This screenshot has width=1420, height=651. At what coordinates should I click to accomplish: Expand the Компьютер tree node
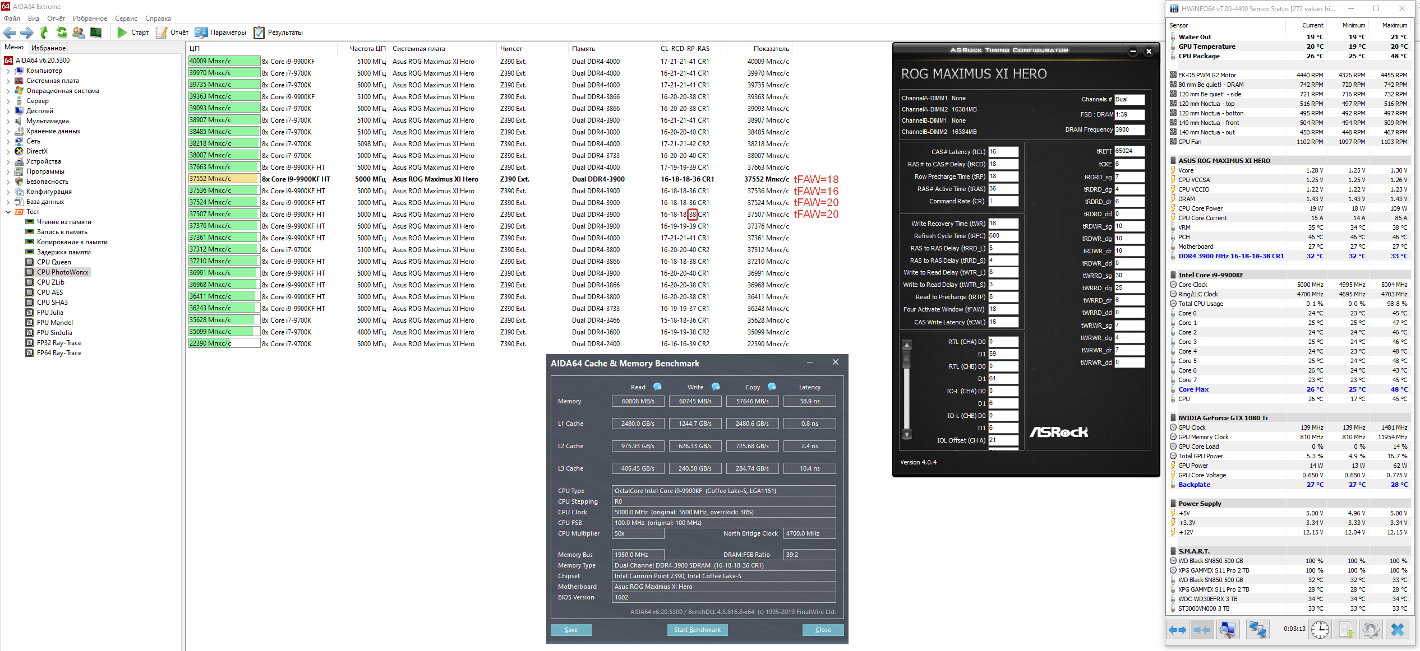(8, 71)
